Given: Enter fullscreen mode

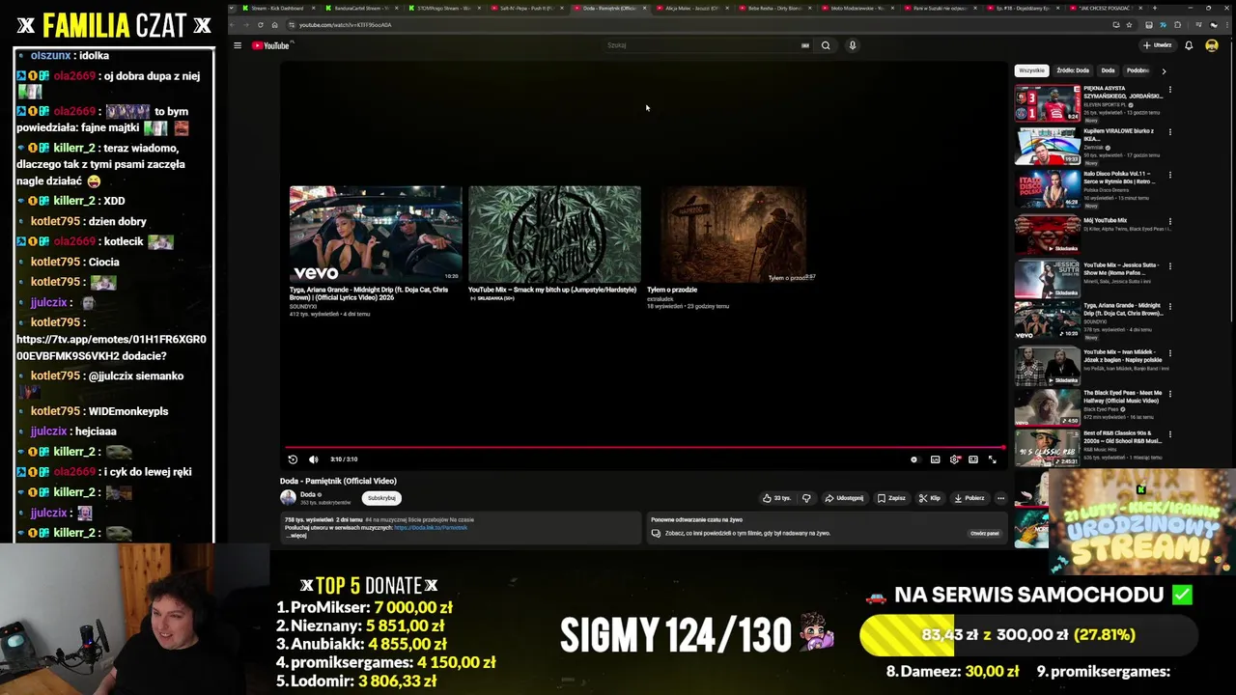Looking at the screenshot, I should 992,459.
